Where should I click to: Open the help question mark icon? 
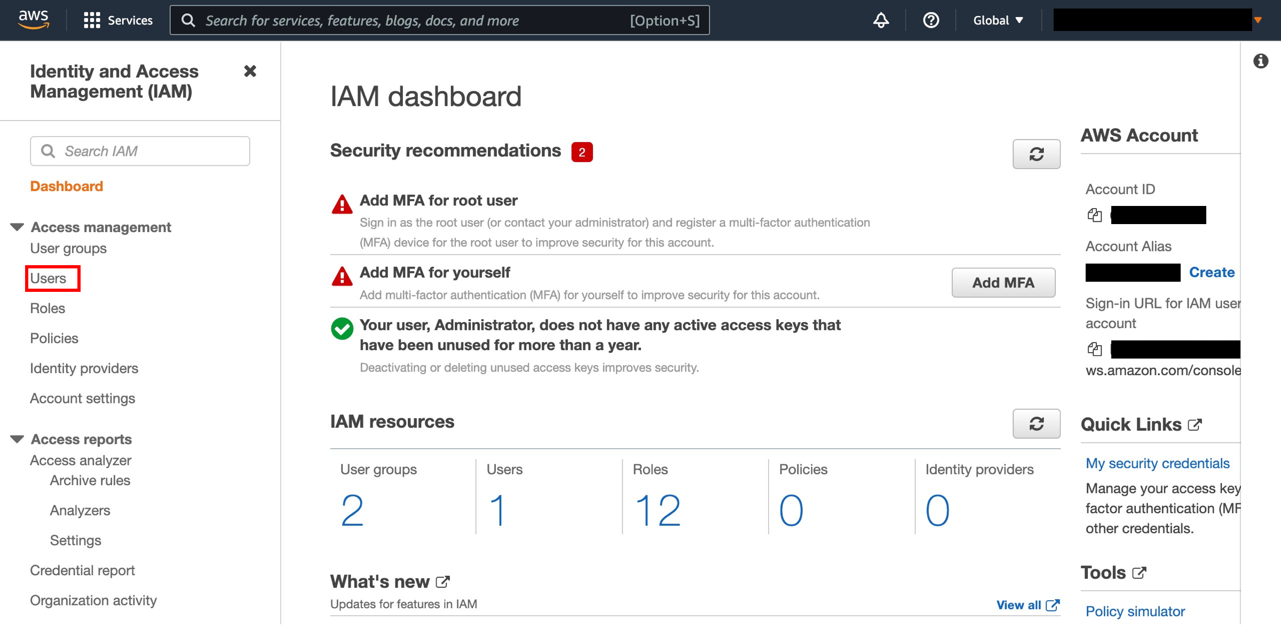tap(931, 20)
